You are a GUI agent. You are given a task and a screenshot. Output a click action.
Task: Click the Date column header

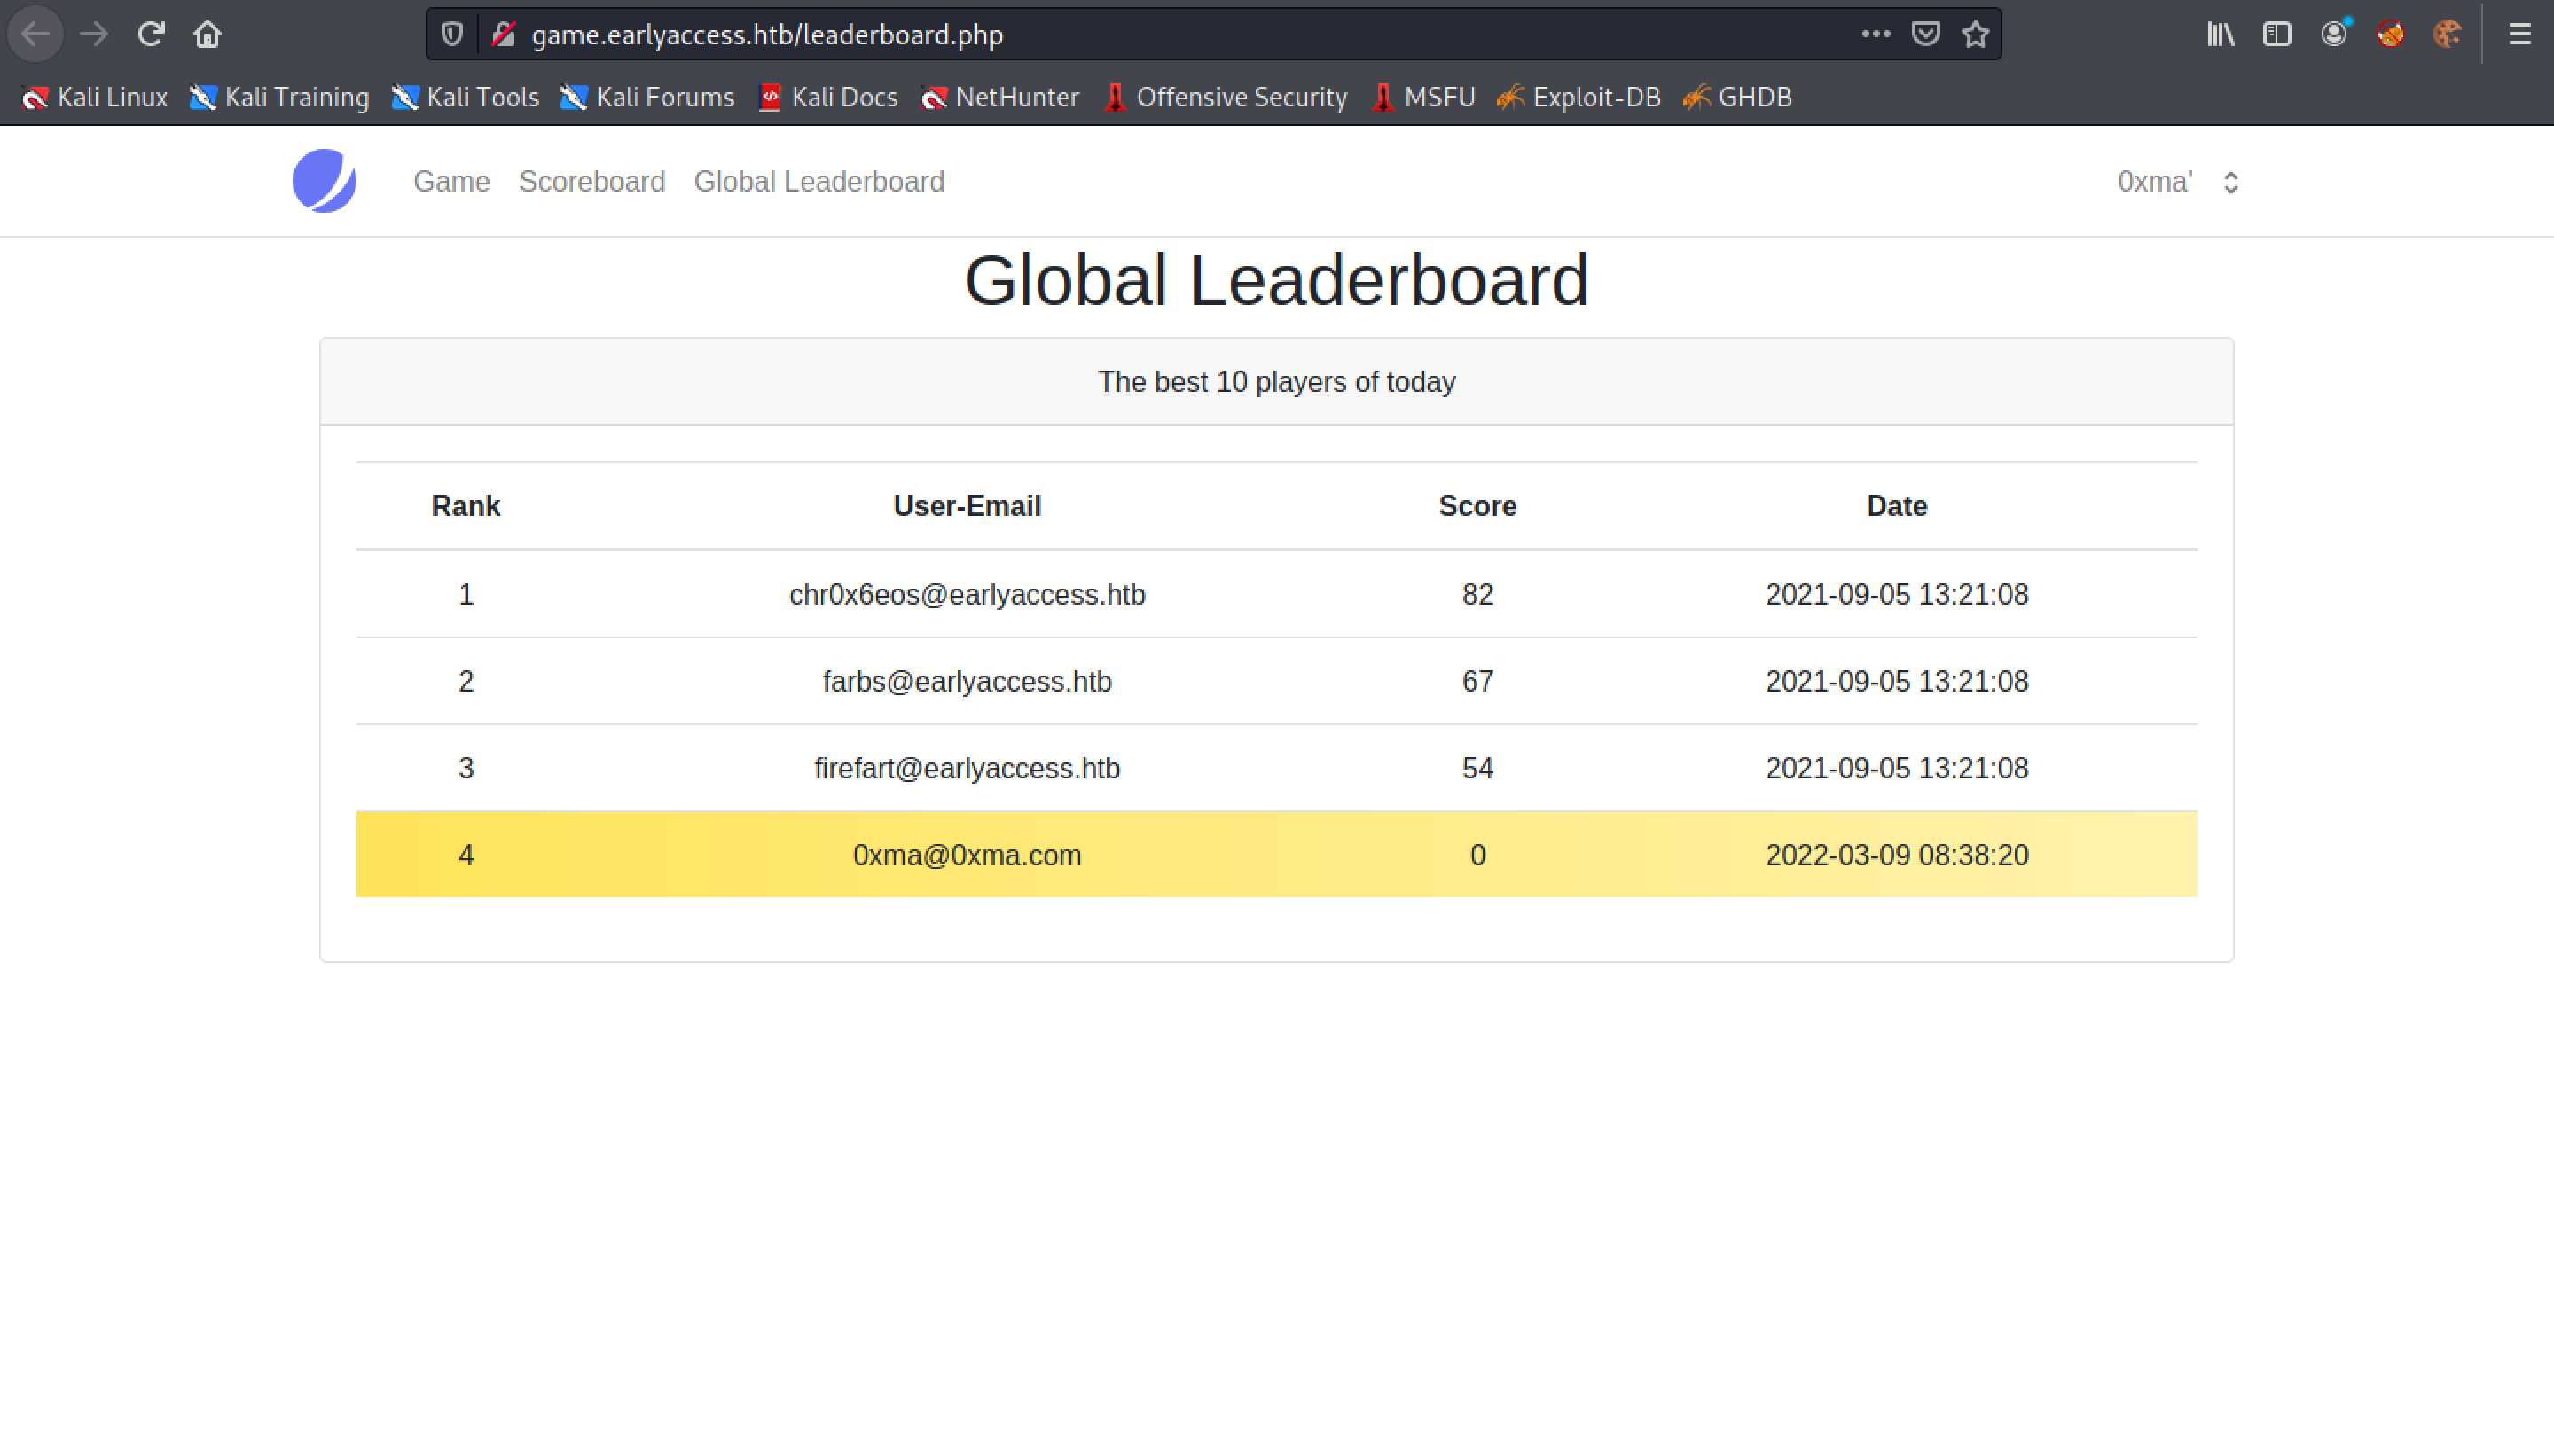coord(1897,506)
